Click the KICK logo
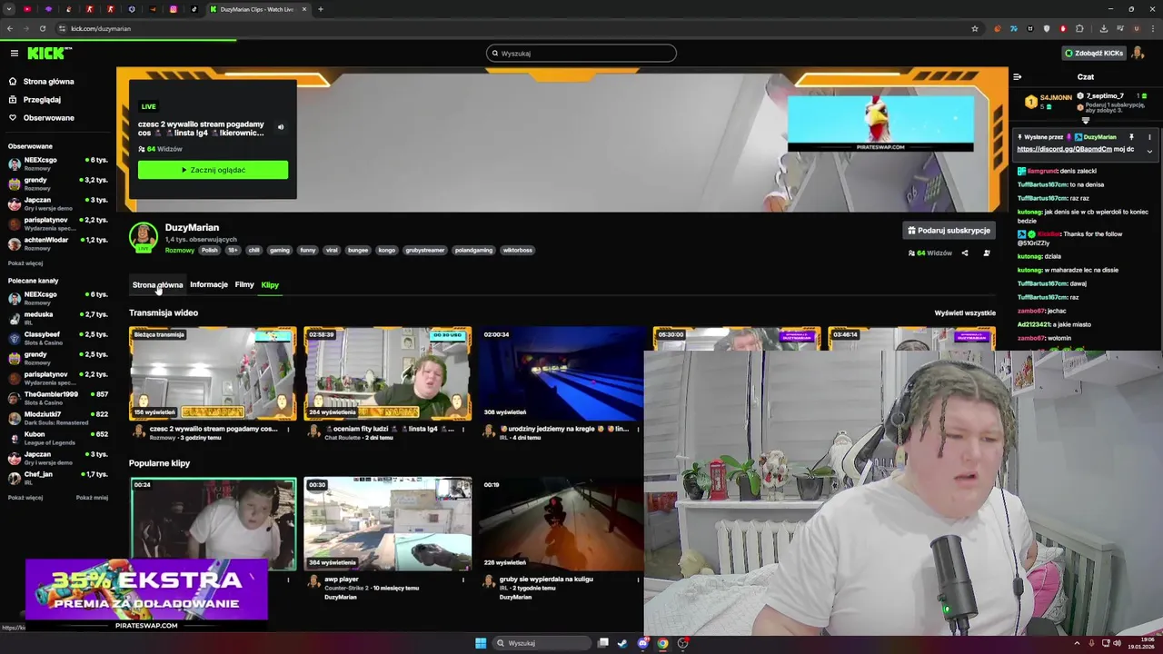The width and height of the screenshot is (1163, 654). 49,54
